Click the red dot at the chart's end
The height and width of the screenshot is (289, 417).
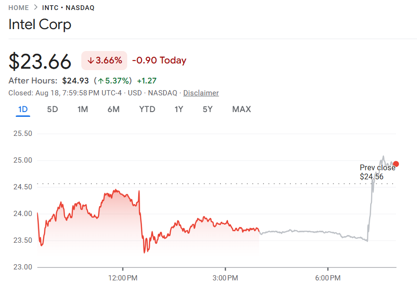(396, 164)
